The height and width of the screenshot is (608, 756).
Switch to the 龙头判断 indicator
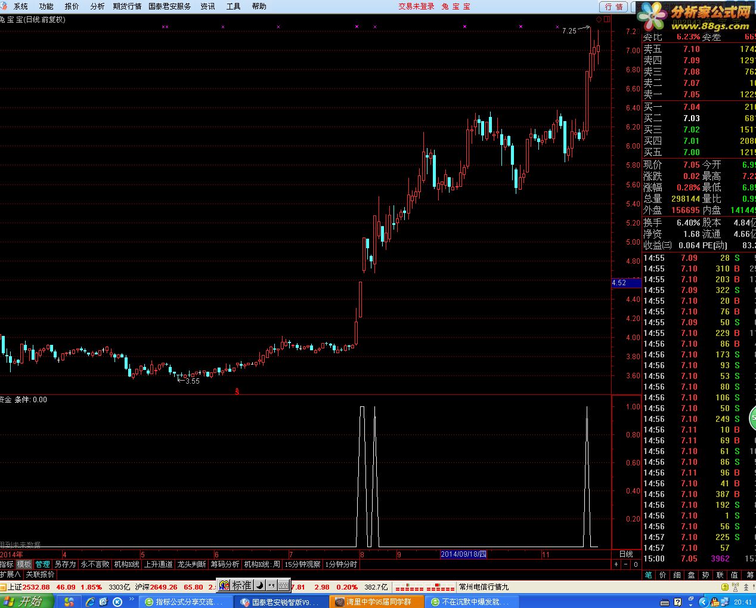point(191,564)
